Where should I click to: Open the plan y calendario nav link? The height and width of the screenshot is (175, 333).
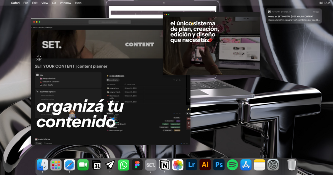[48, 78]
